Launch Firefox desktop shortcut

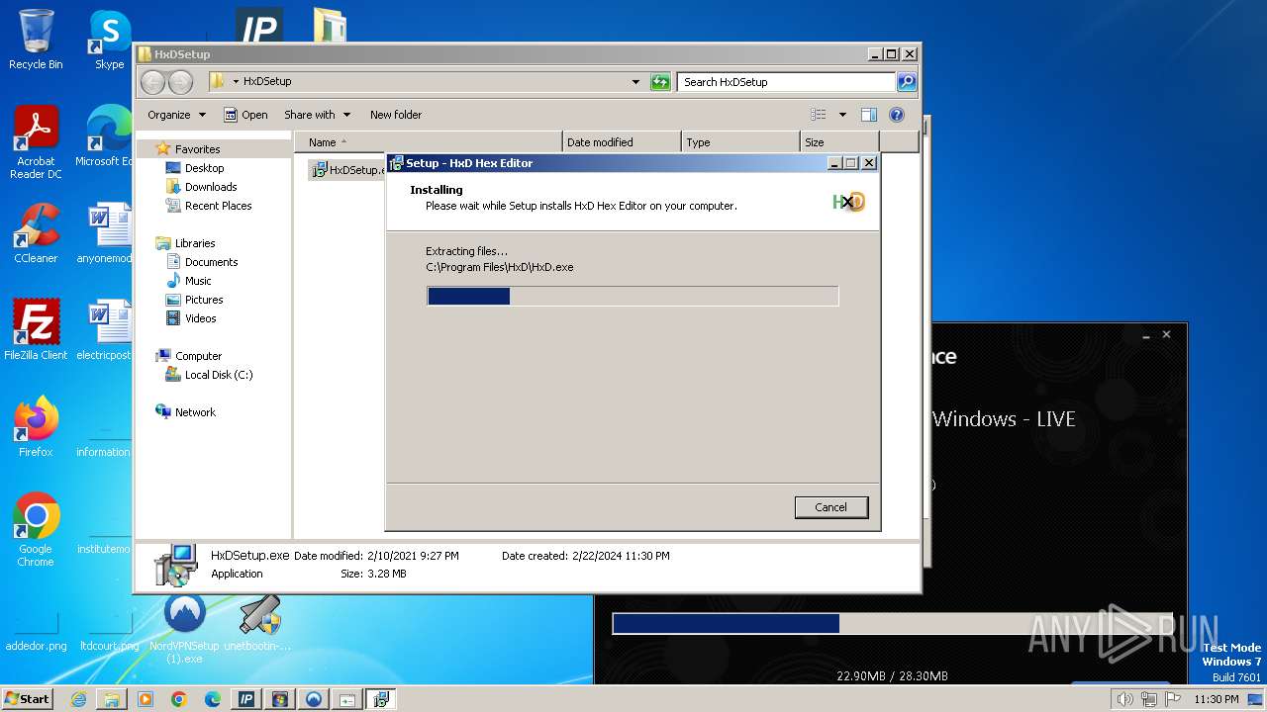pyautogui.click(x=36, y=426)
